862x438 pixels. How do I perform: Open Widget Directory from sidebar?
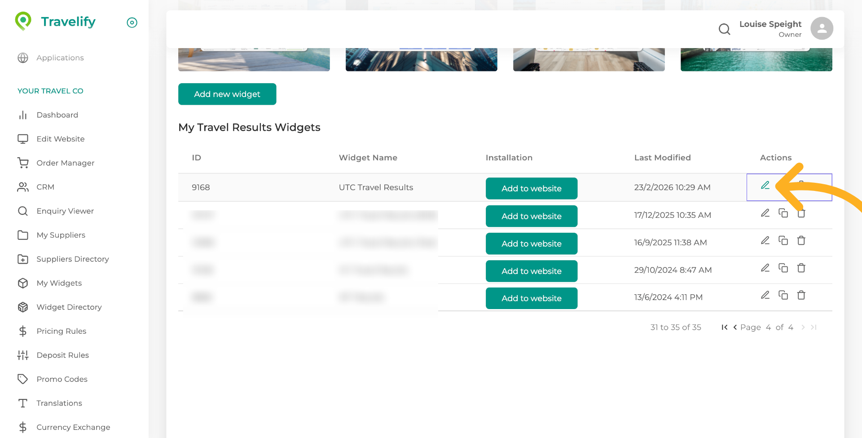(x=69, y=307)
